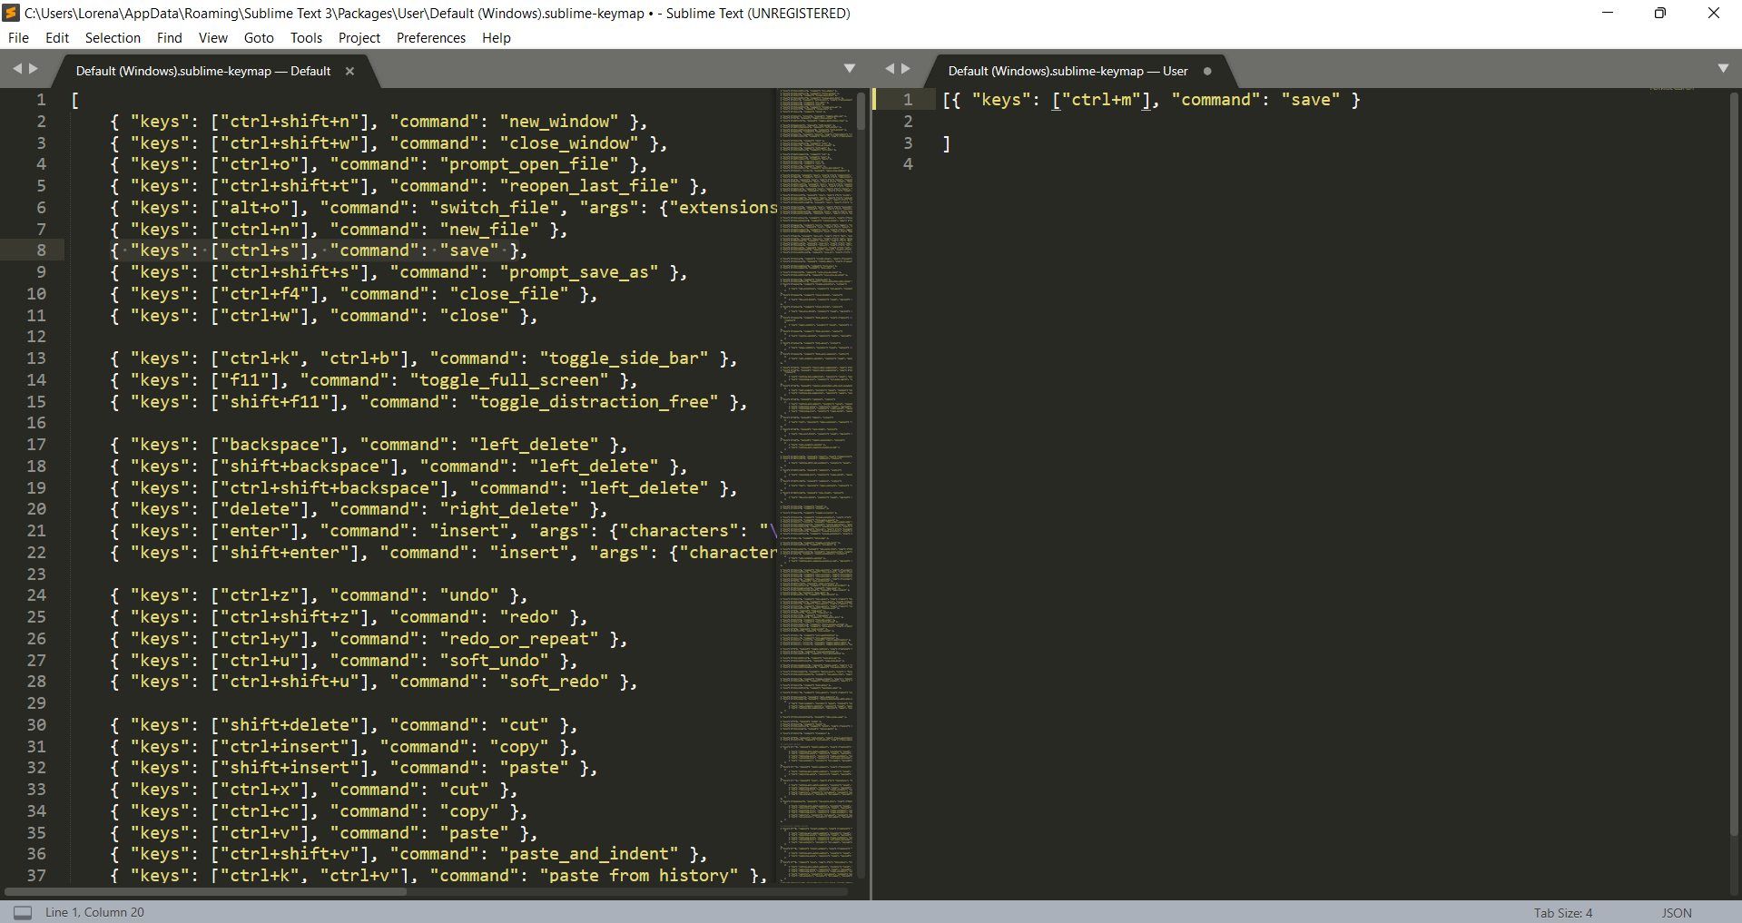Click "ctrl+m" key binding in User keymap

(1101, 100)
